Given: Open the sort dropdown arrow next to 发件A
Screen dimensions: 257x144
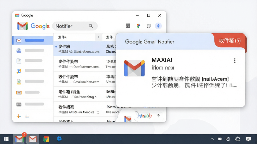Looking at the screenshot, I should (x=99, y=37).
